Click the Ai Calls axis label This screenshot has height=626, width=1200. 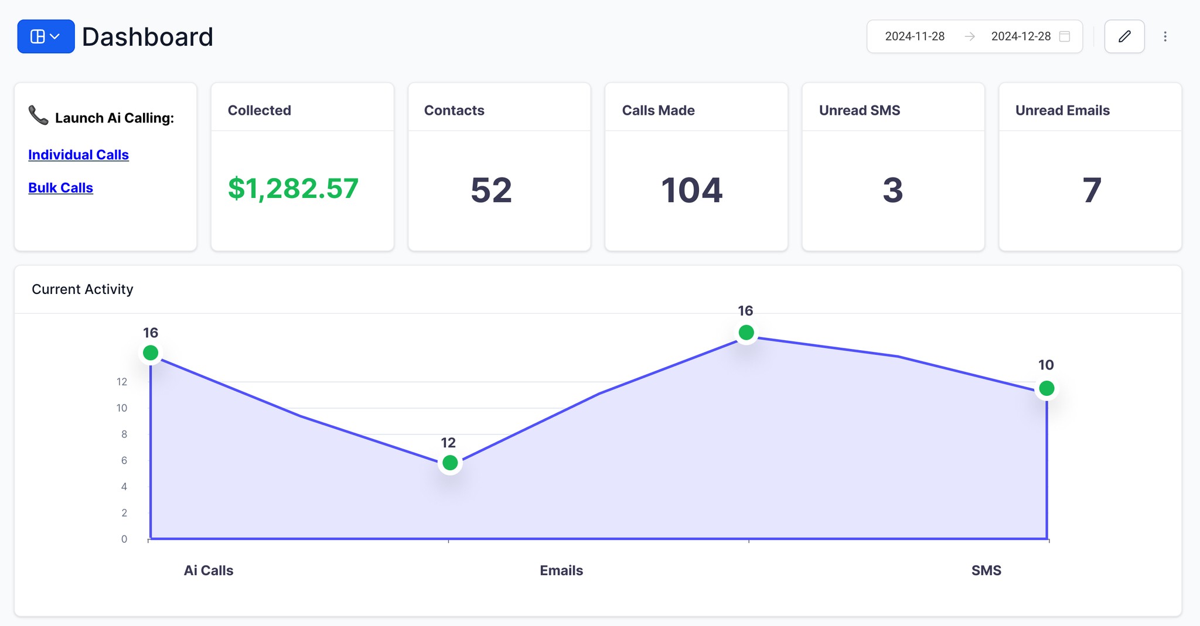pos(209,570)
